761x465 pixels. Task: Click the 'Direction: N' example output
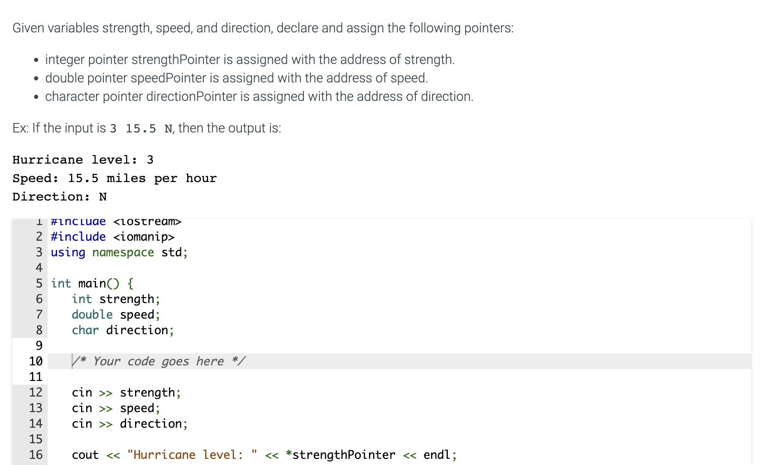60,196
